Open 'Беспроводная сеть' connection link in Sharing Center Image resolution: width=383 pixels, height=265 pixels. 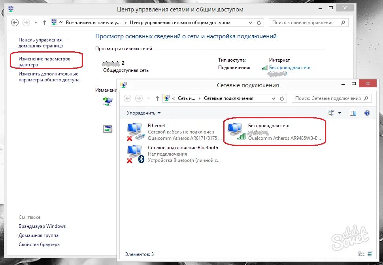click(290, 68)
